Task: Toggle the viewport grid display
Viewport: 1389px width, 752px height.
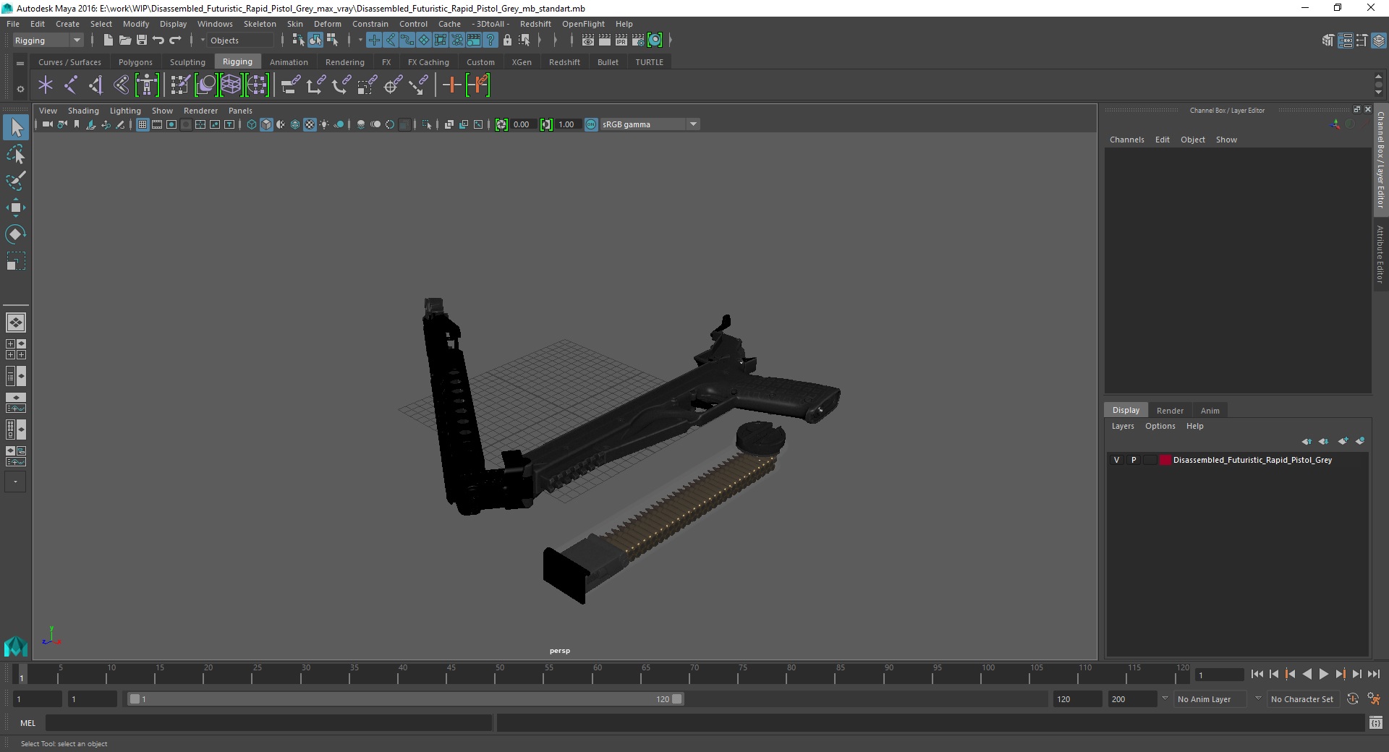Action: click(143, 124)
